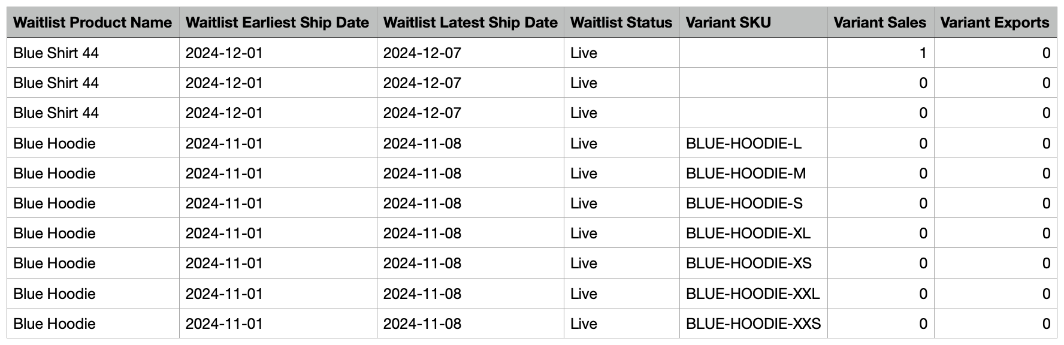
Task: Click the Variant SKU column header
Action: (728, 23)
